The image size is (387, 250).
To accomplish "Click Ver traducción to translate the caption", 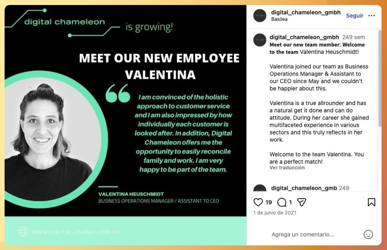I will (287, 168).
